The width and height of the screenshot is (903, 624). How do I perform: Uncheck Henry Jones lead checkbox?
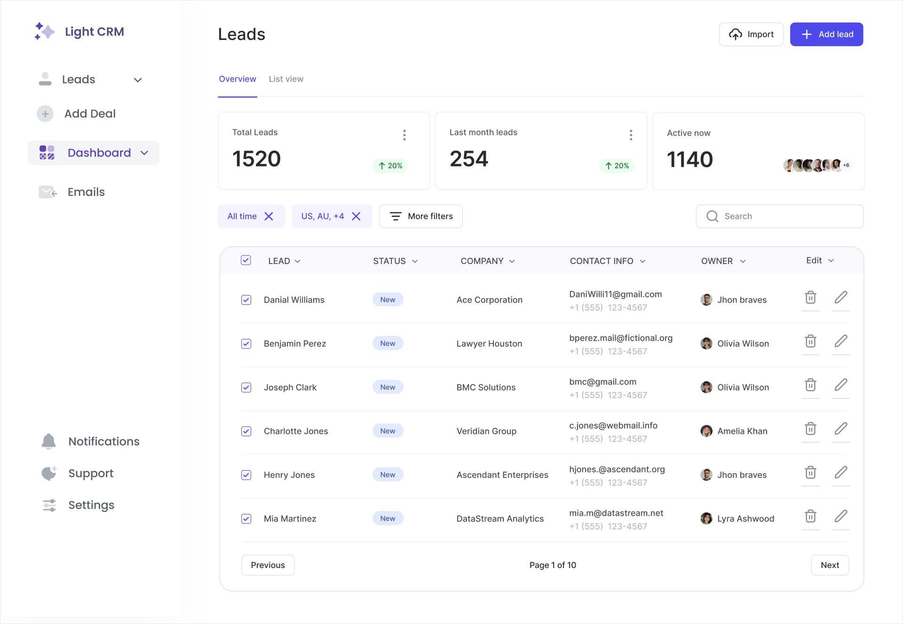pos(246,475)
